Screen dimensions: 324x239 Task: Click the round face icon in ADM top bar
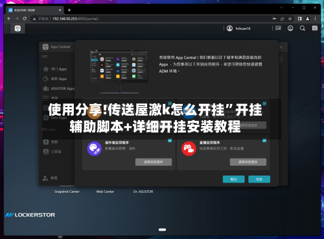[290, 28]
